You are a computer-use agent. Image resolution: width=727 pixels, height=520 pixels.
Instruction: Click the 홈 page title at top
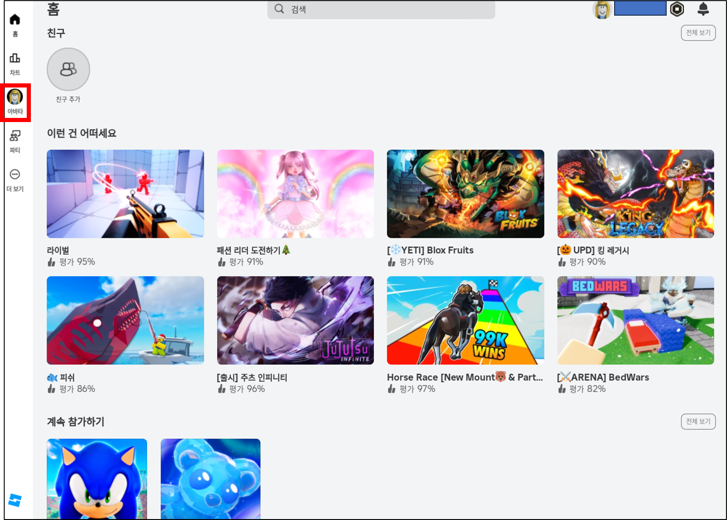click(53, 9)
